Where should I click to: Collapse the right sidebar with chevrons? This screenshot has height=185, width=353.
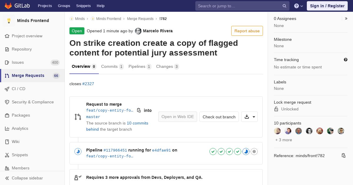pos(346,18)
